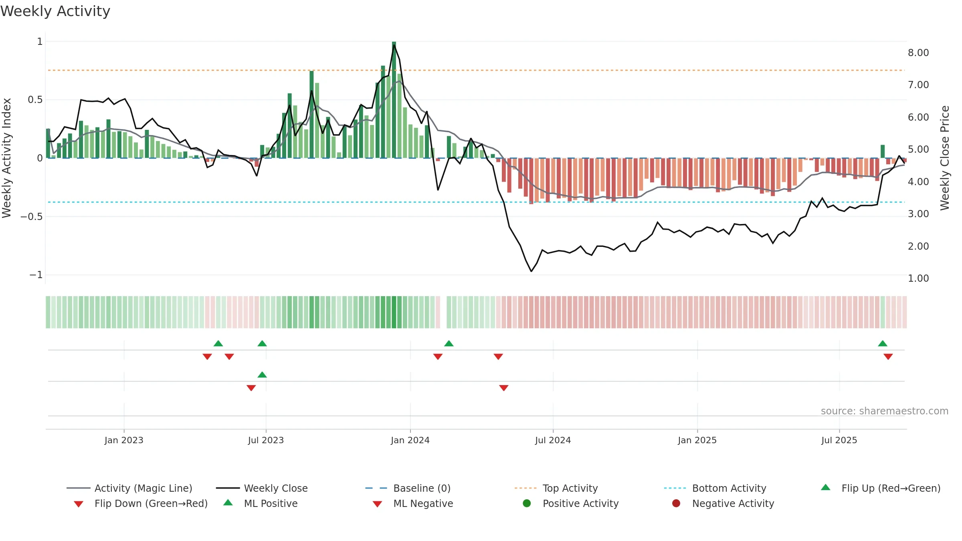Click the ML Positive legend triangle icon

228,503
